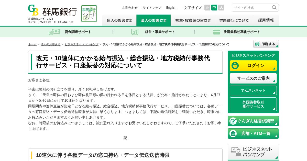
Task: Open the 店舗・ATM一覧 banner
Action: 253,134
